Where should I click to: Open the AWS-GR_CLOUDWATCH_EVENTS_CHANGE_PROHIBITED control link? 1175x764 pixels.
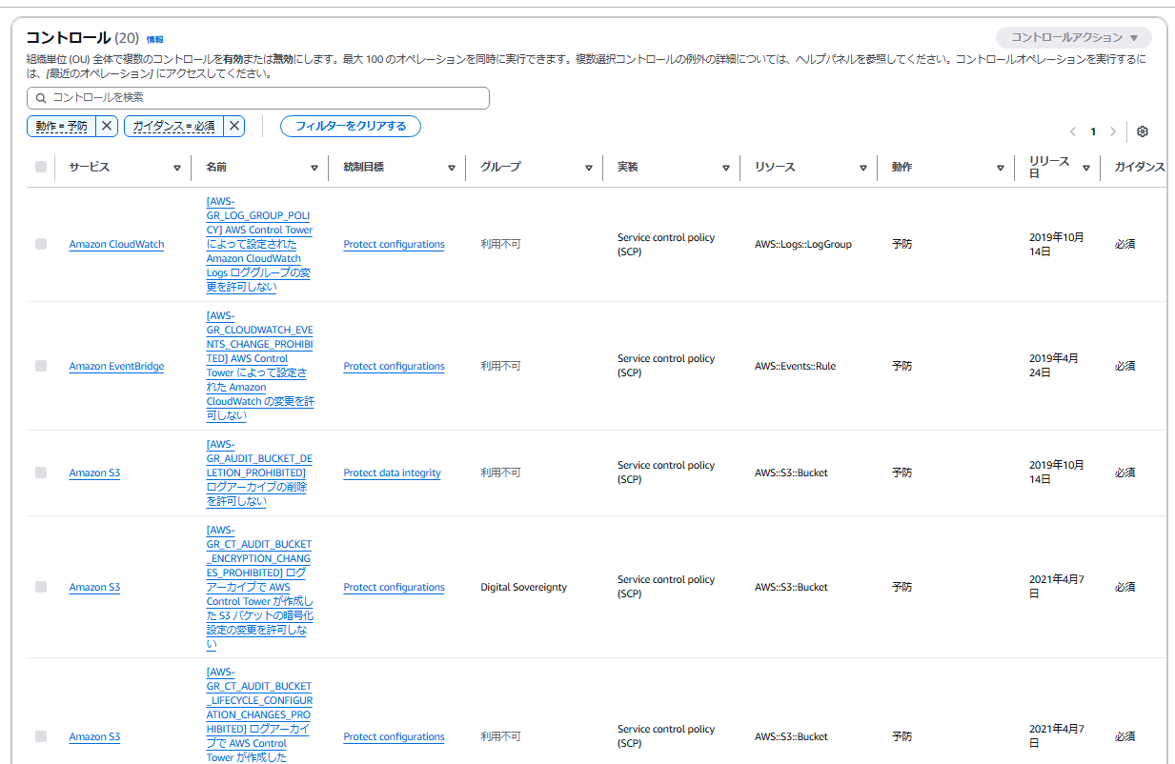click(x=260, y=366)
